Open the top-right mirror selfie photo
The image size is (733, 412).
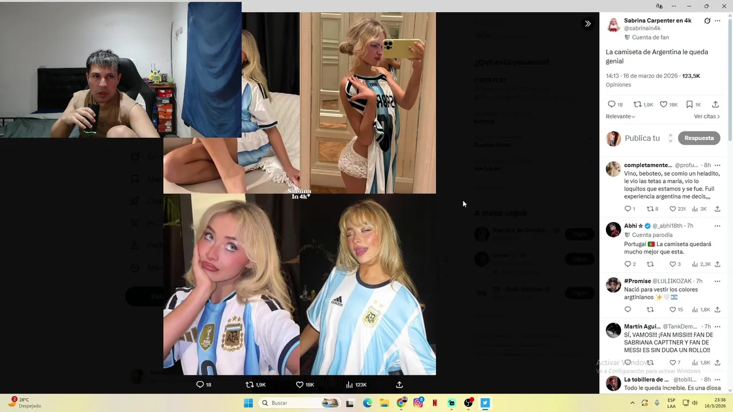coord(368,103)
